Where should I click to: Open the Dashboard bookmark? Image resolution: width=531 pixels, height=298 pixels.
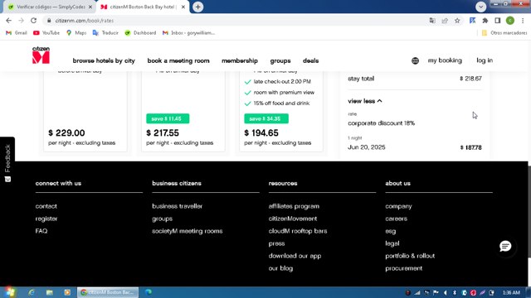[140, 33]
